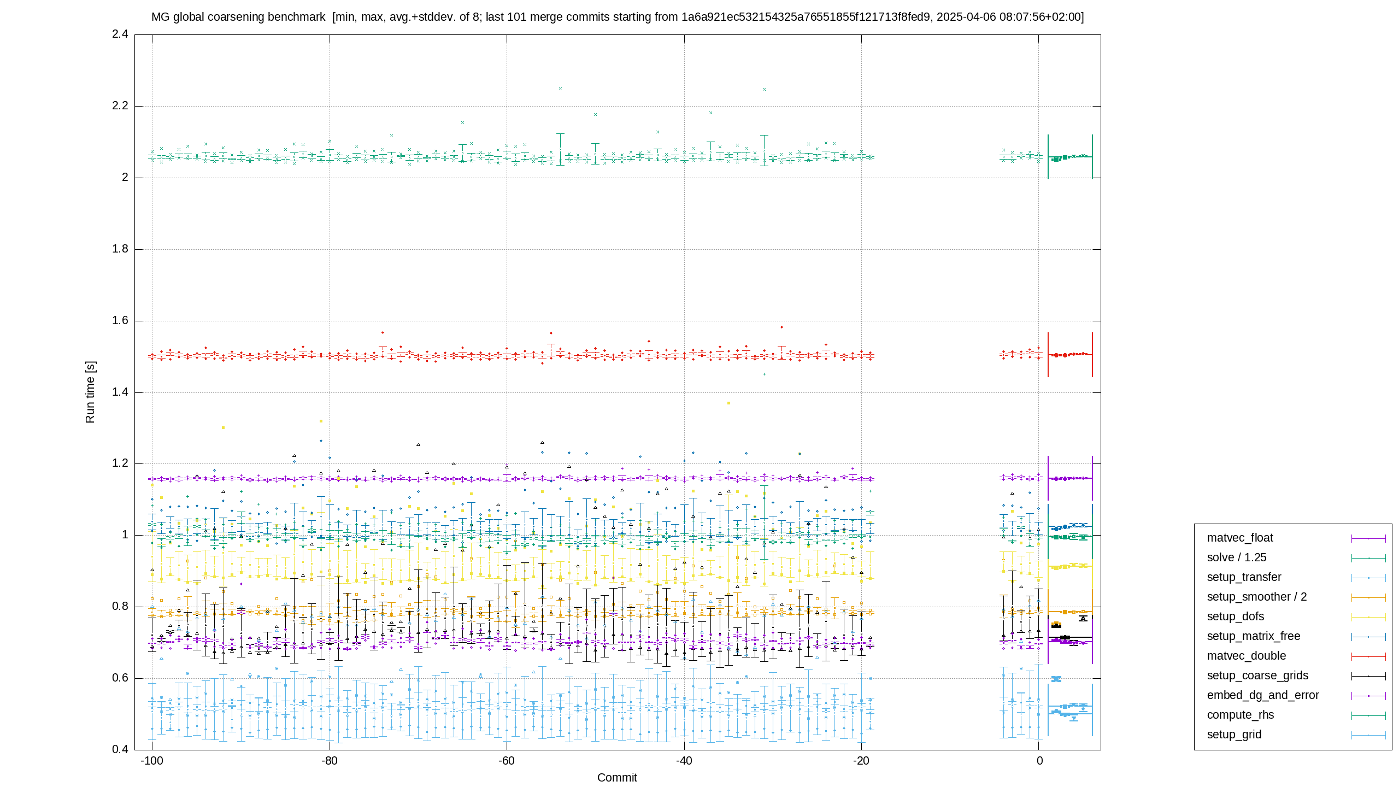Click the -60 tick on the commit axis
The height and width of the screenshot is (787, 1399).
[507, 761]
